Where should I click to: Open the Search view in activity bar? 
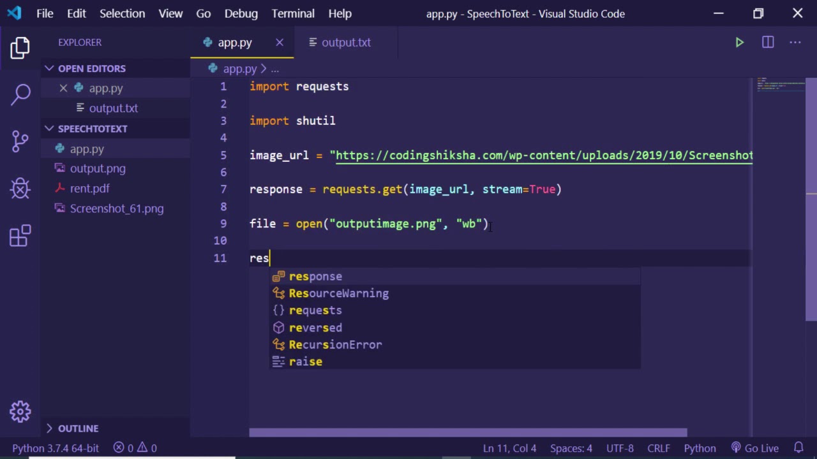pyautogui.click(x=20, y=94)
